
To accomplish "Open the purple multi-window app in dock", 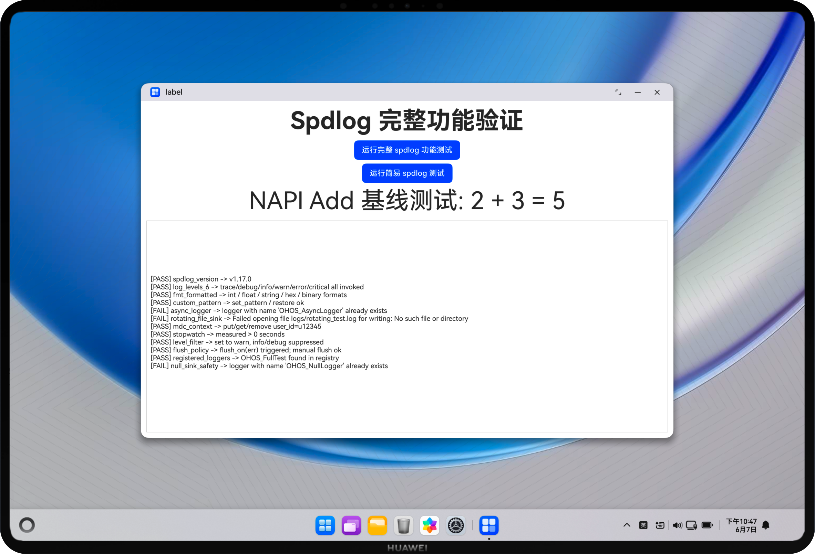I will pos(351,525).
